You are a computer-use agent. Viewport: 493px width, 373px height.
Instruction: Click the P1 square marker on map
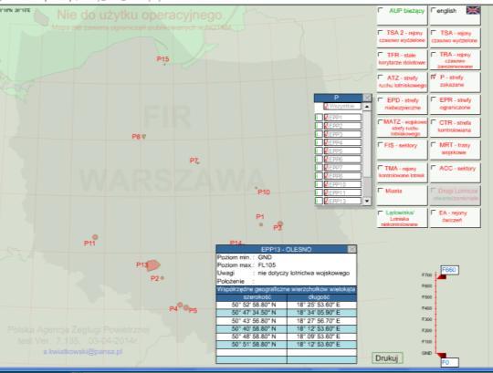pos(261,224)
